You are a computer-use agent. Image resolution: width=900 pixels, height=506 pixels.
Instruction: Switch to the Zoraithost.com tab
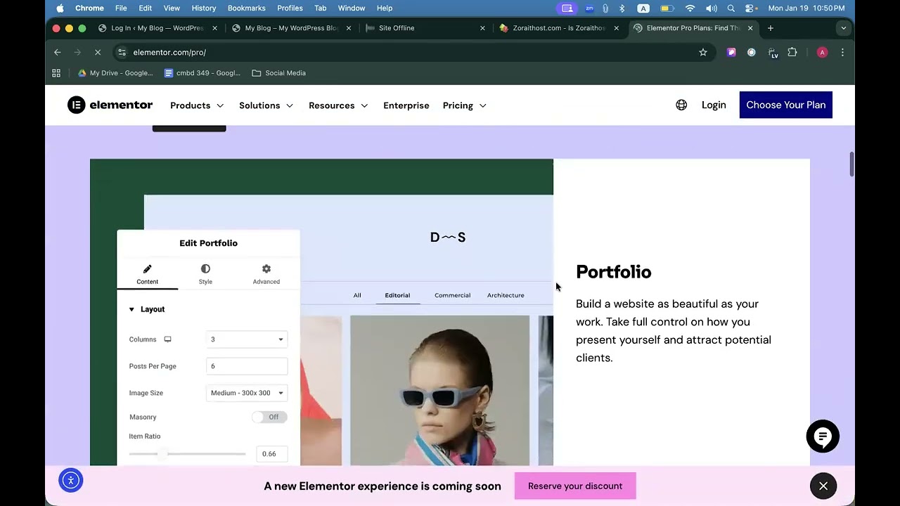pyautogui.click(x=559, y=28)
